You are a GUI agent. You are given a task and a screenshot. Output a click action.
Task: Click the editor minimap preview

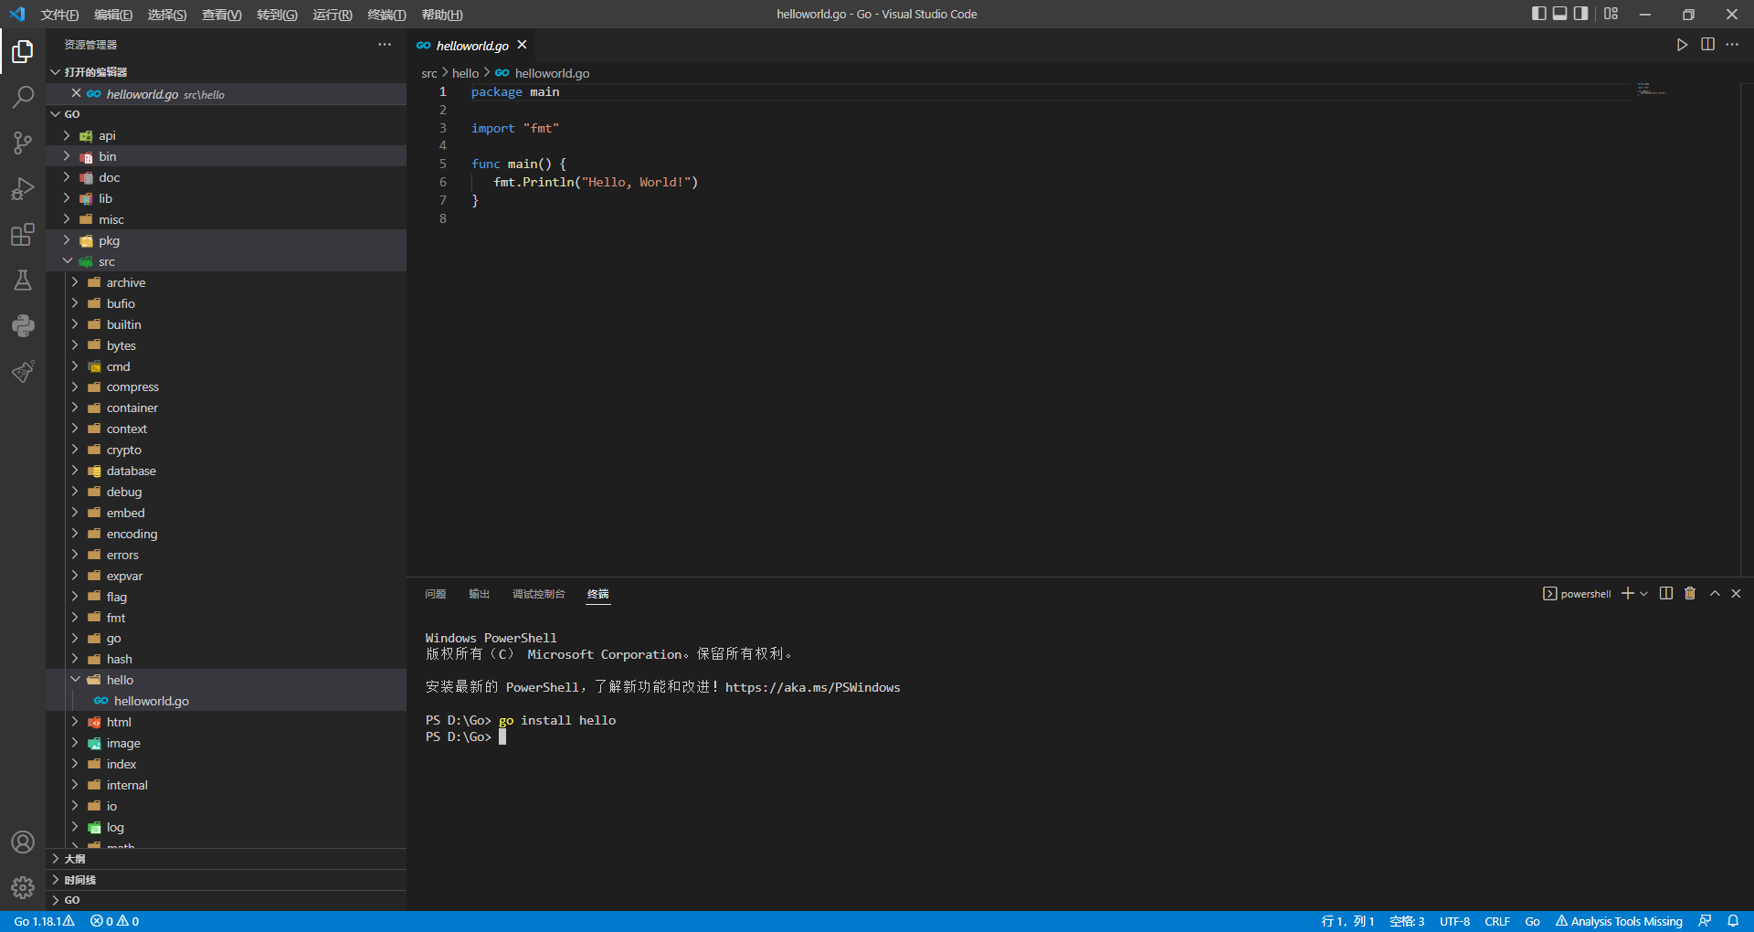[x=1651, y=90]
